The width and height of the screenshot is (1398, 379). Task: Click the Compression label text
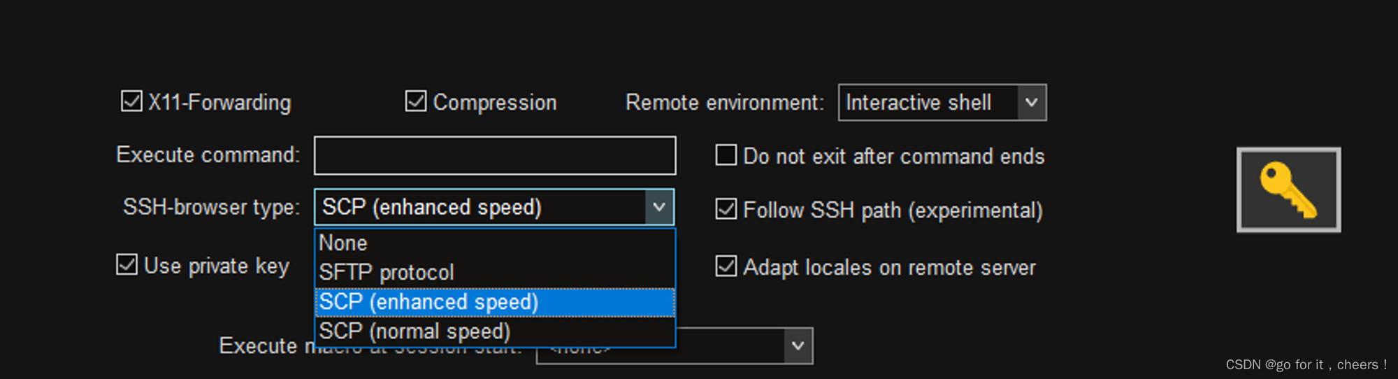pos(495,103)
